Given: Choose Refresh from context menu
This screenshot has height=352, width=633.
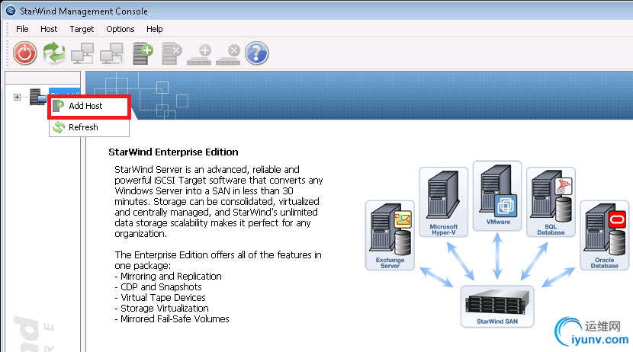Looking at the screenshot, I should click(89, 127).
